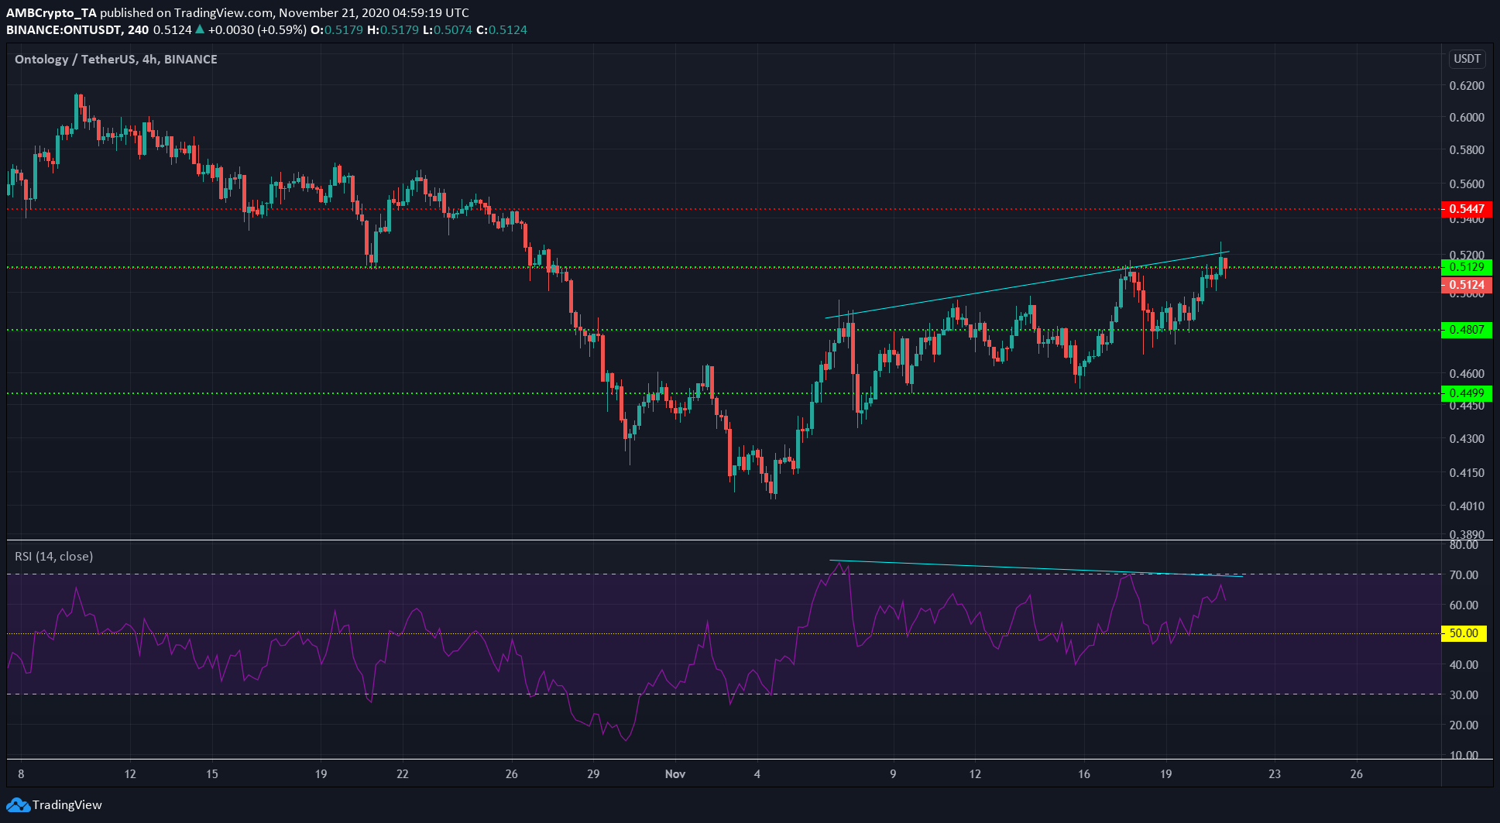Click the green 0.4807 support label
Image resolution: width=1500 pixels, height=823 pixels.
pyautogui.click(x=1467, y=330)
